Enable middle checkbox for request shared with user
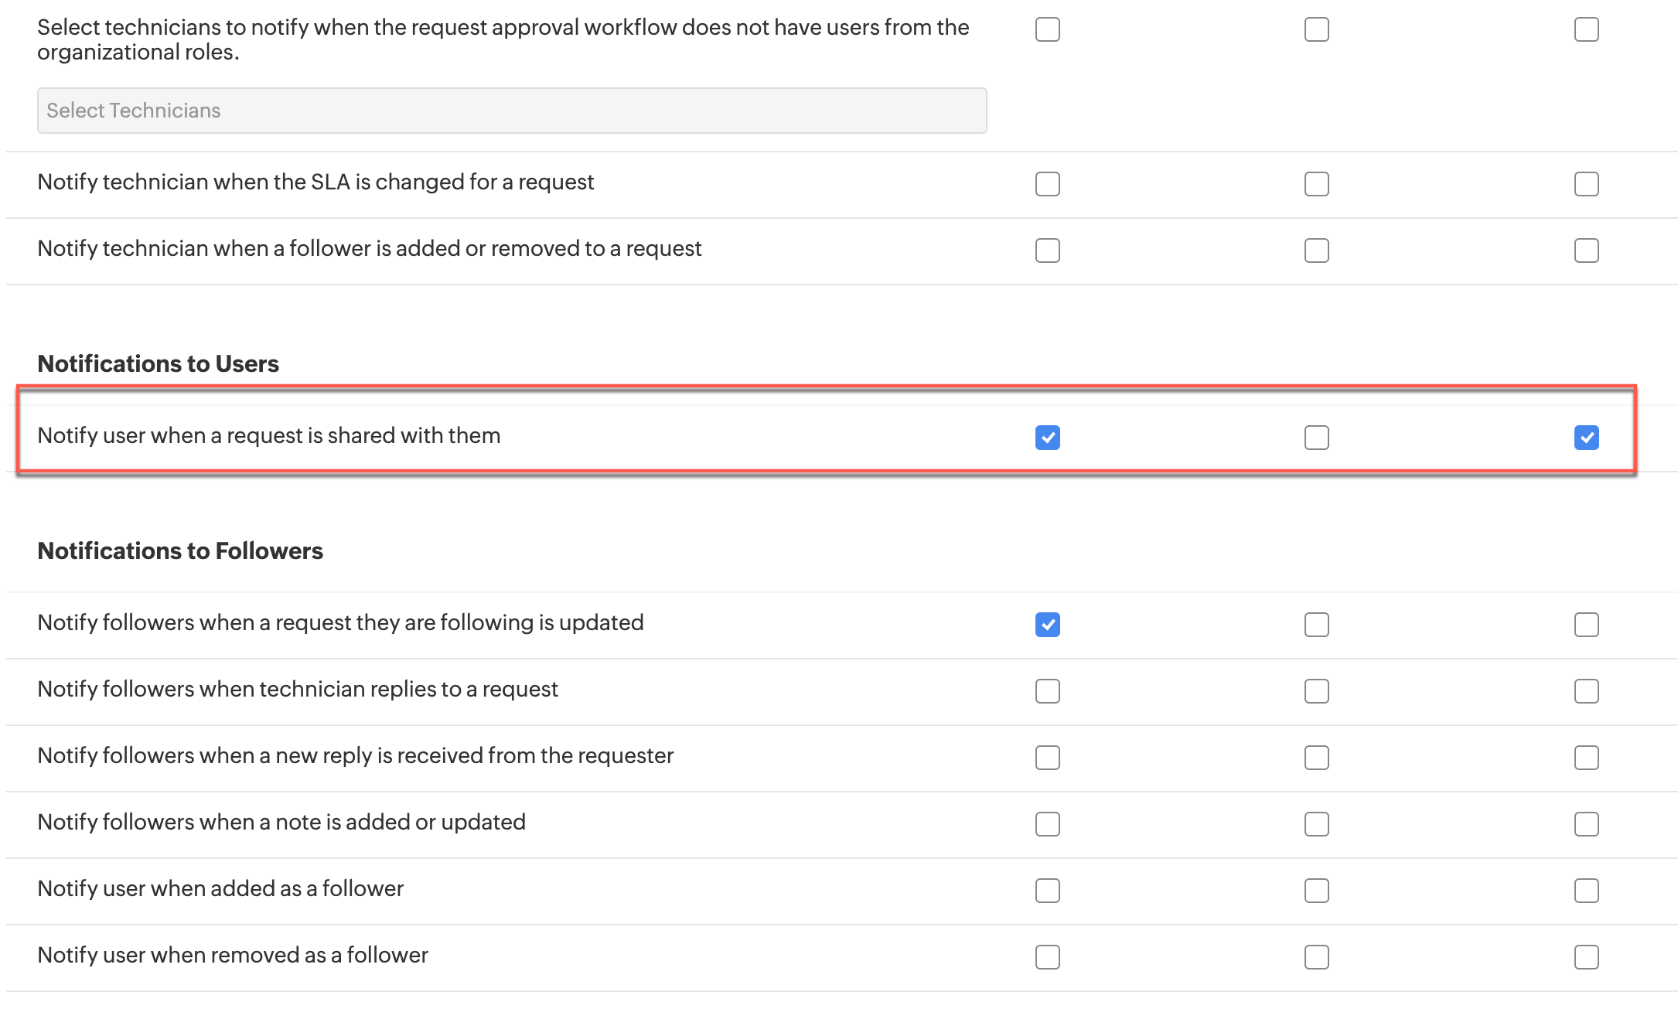This screenshot has width=1678, height=1036. pos(1316,438)
